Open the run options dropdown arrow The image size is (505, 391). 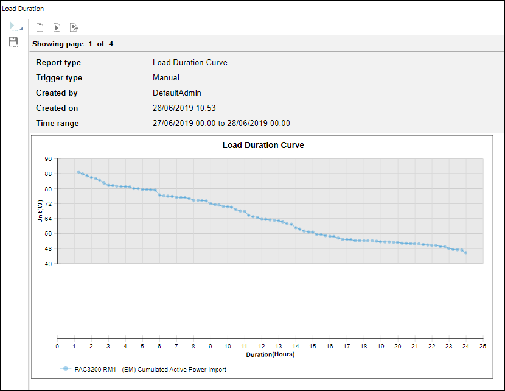click(21, 29)
